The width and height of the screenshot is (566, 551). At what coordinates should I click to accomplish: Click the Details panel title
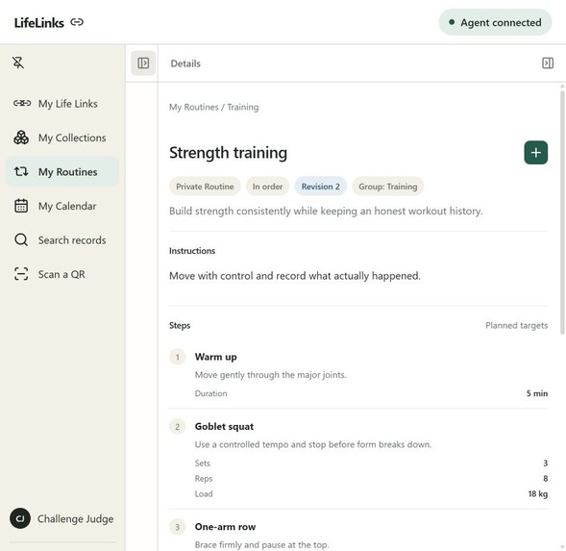(185, 63)
